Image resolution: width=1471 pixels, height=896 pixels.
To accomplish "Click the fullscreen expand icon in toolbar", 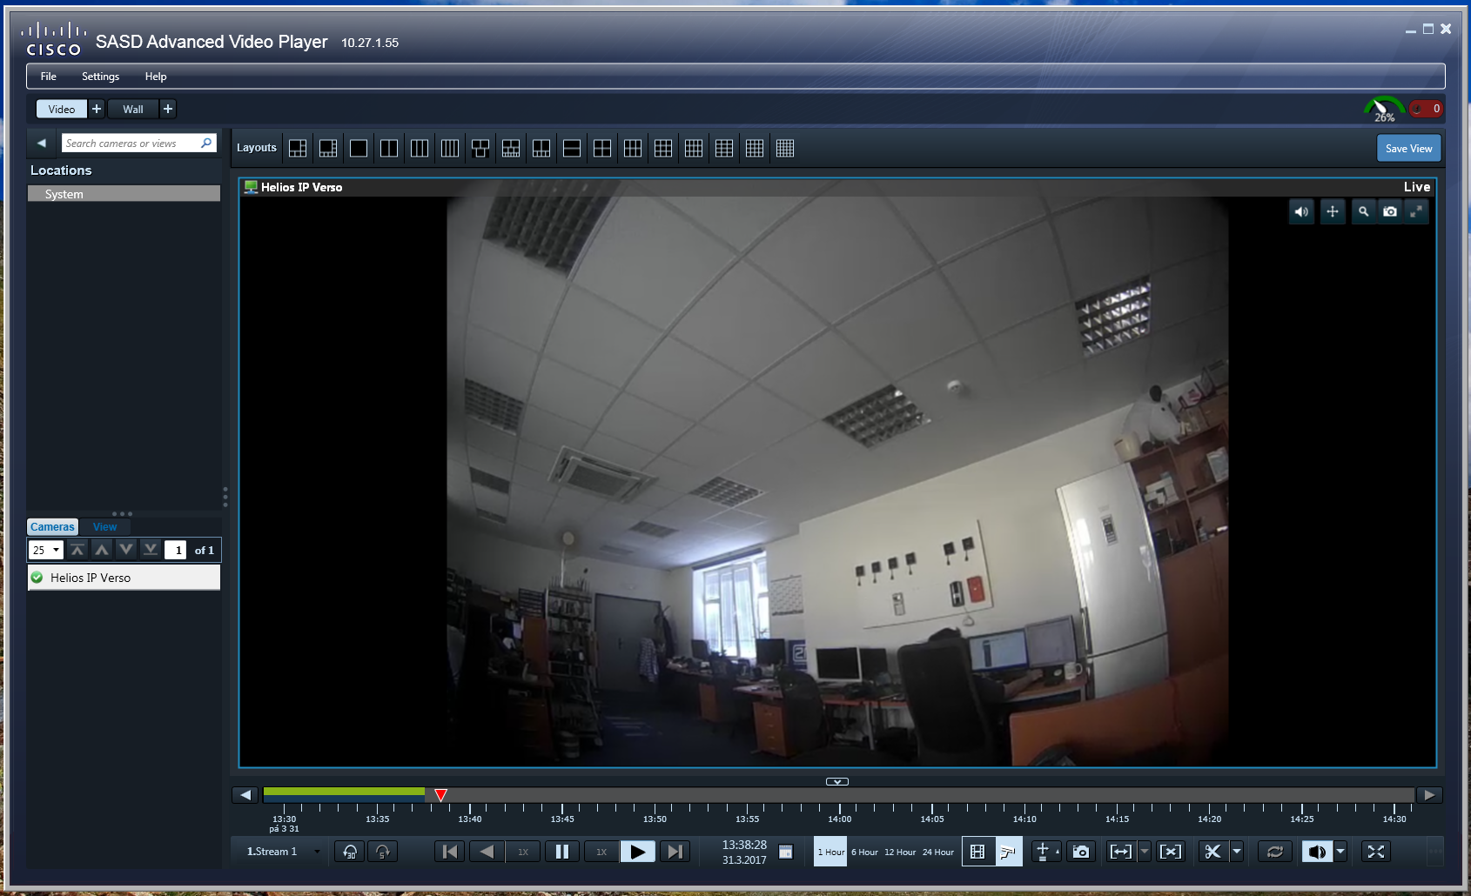I will pyautogui.click(x=1375, y=852).
